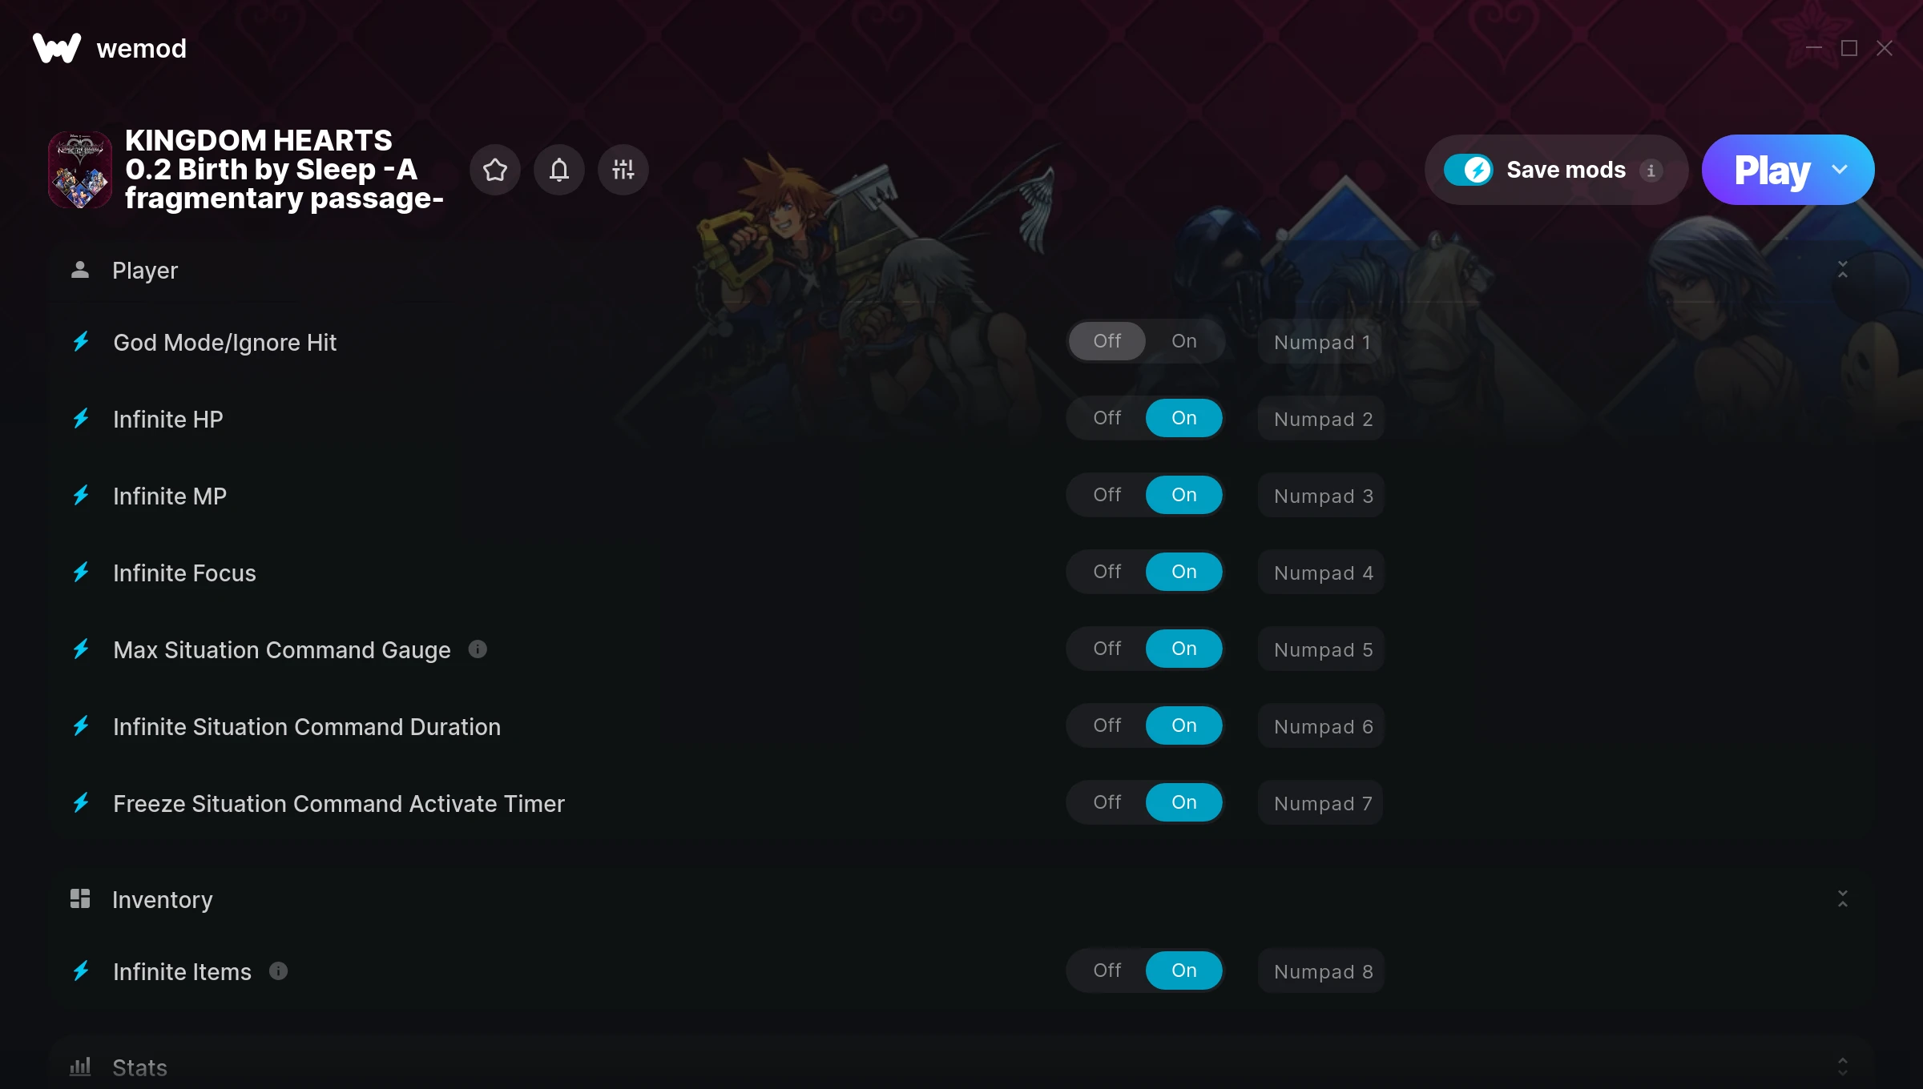The height and width of the screenshot is (1089, 1923).
Task: Click the Play button
Action: point(1772,170)
